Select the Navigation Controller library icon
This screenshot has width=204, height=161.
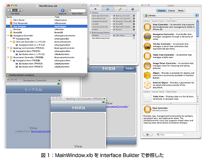click(x=148, y=35)
